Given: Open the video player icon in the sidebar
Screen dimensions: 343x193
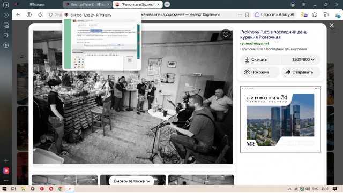Looking at the screenshot, I should [6, 45].
